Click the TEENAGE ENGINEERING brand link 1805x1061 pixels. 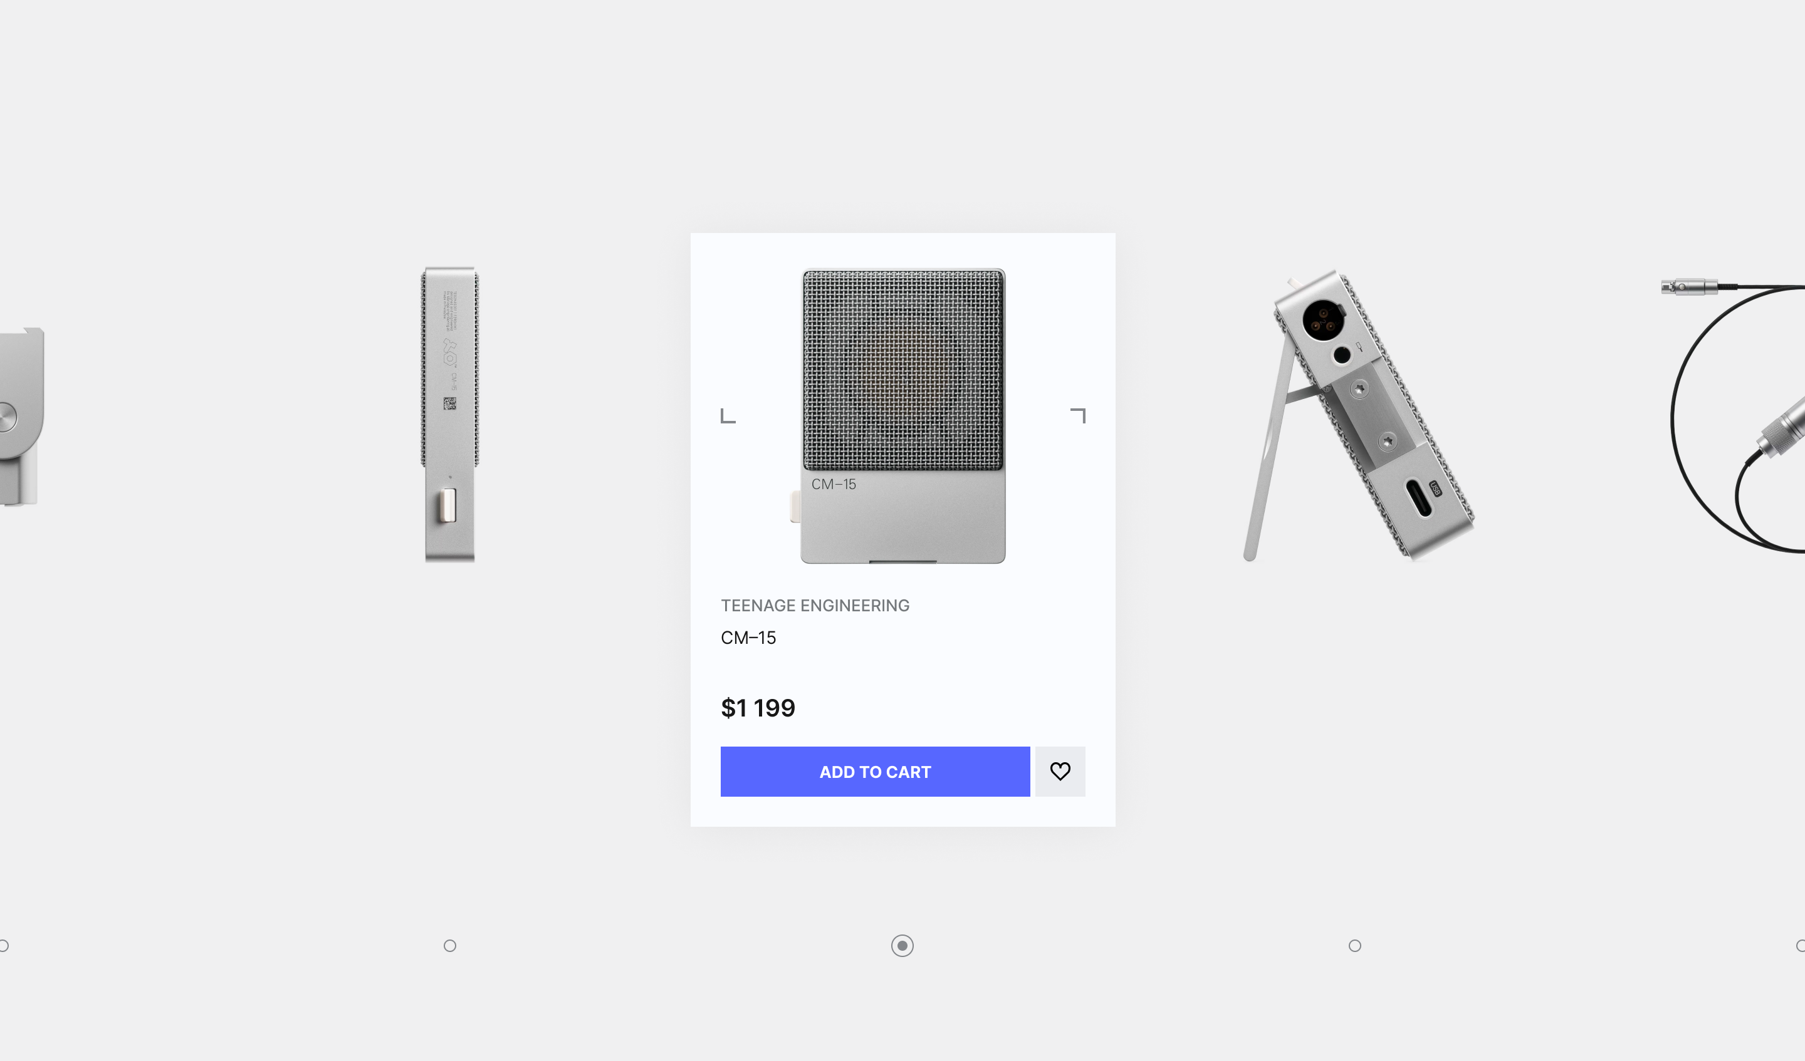[815, 606]
